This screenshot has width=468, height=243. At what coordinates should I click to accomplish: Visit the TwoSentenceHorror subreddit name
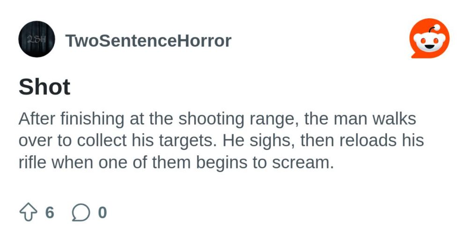click(x=148, y=41)
